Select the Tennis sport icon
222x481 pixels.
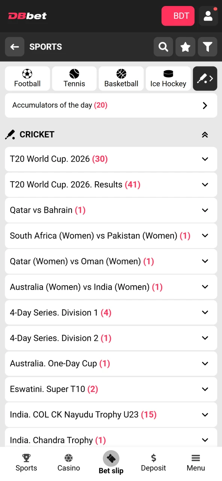[74, 78]
